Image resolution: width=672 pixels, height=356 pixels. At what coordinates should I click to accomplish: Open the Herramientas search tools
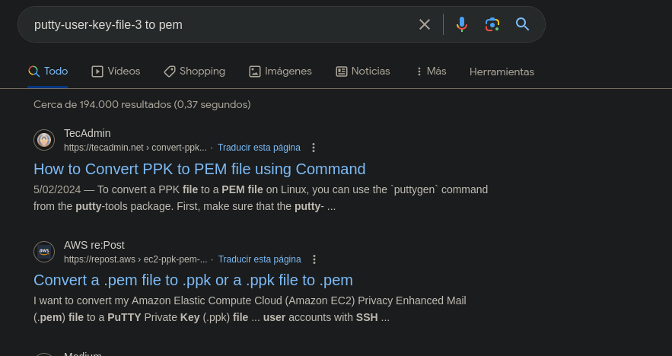tap(502, 72)
